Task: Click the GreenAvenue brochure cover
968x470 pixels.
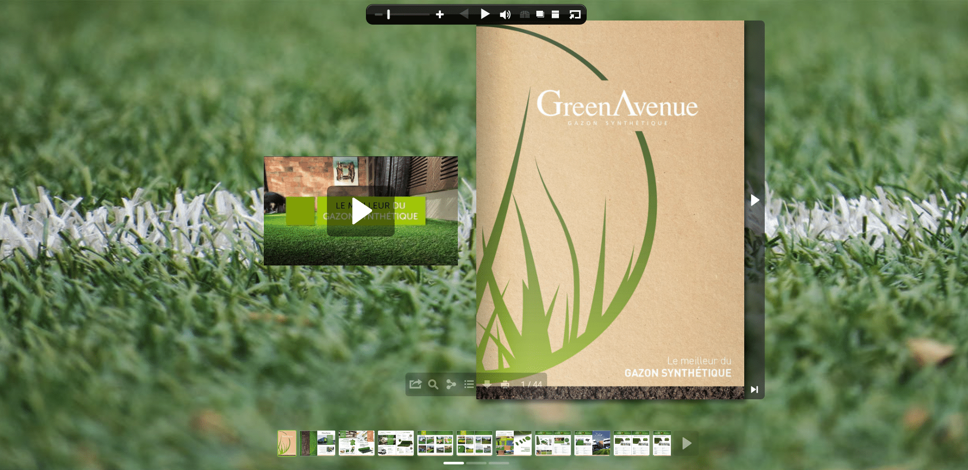Action: tap(610, 210)
